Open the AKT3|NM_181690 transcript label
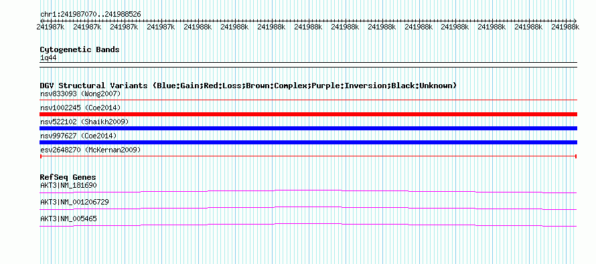The height and width of the screenshot is (264, 596). pyautogui.click(x=68, y=186)
